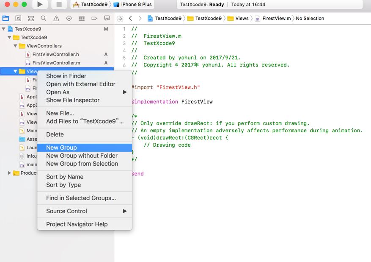Choose Show in Finder
Screen dimensions: 371x262
point(85,76)
